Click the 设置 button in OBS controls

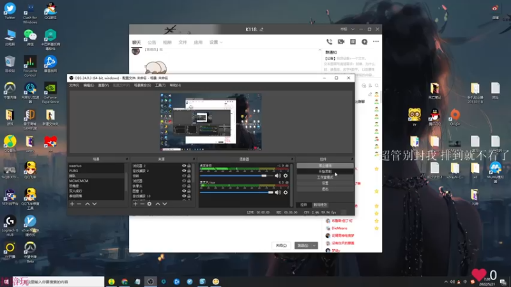[325, 183]
